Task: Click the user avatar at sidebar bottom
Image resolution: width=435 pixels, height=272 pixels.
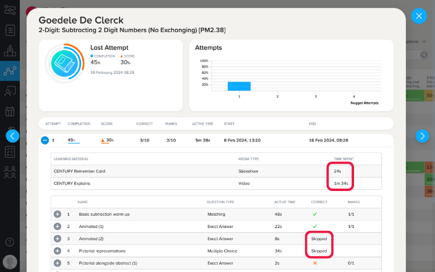Action: [10, 262]
